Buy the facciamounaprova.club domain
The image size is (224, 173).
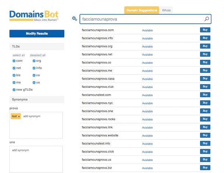click(205, 86)
